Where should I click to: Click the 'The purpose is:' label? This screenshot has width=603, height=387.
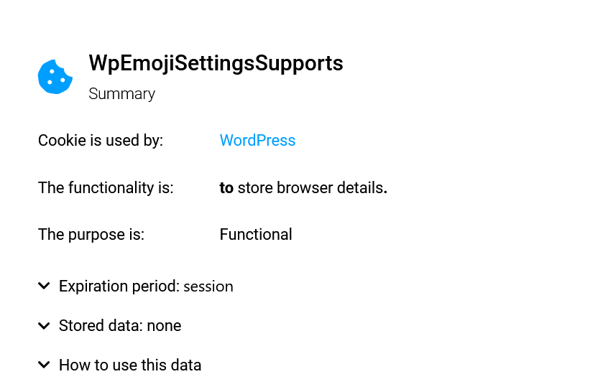click(x=91, y=235)
